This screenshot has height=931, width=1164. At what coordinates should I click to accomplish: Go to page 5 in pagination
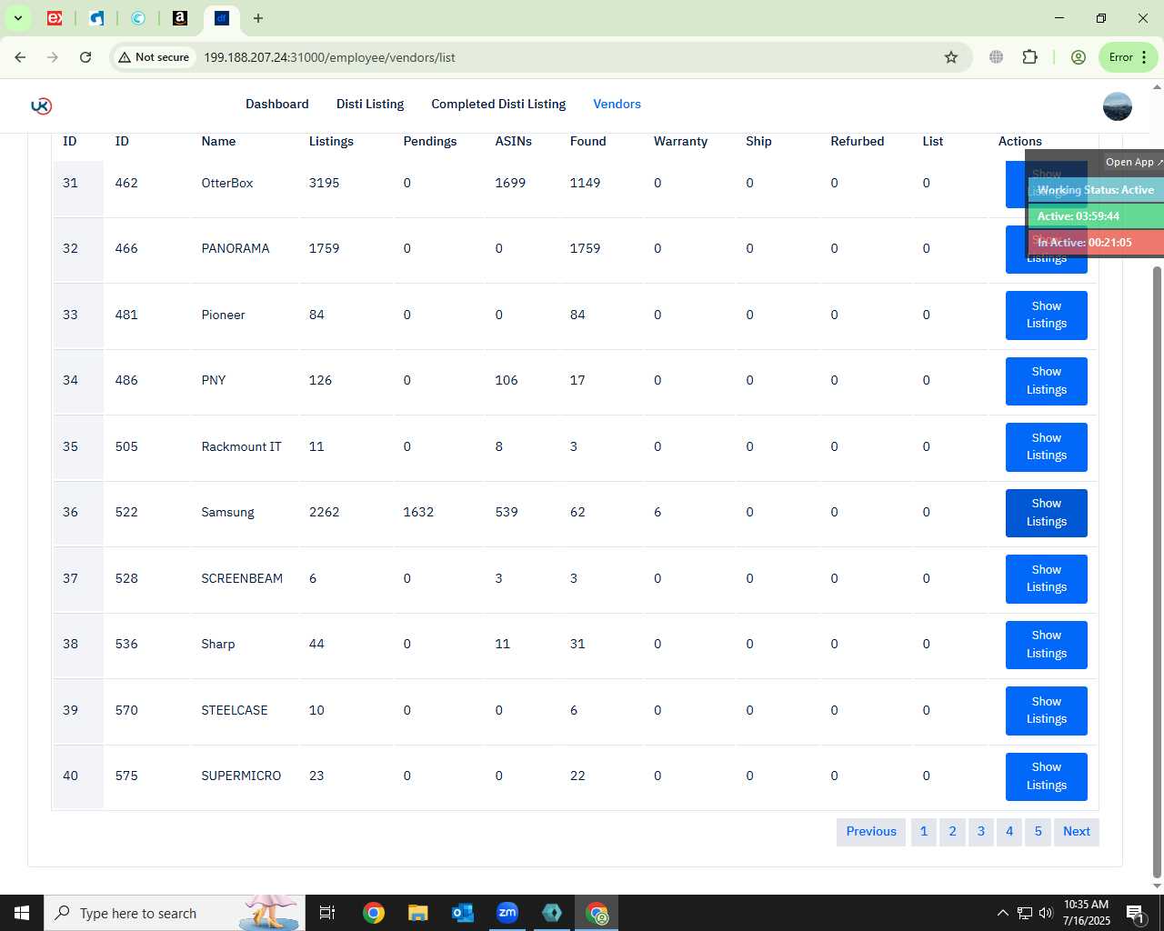pos(1038,831)
